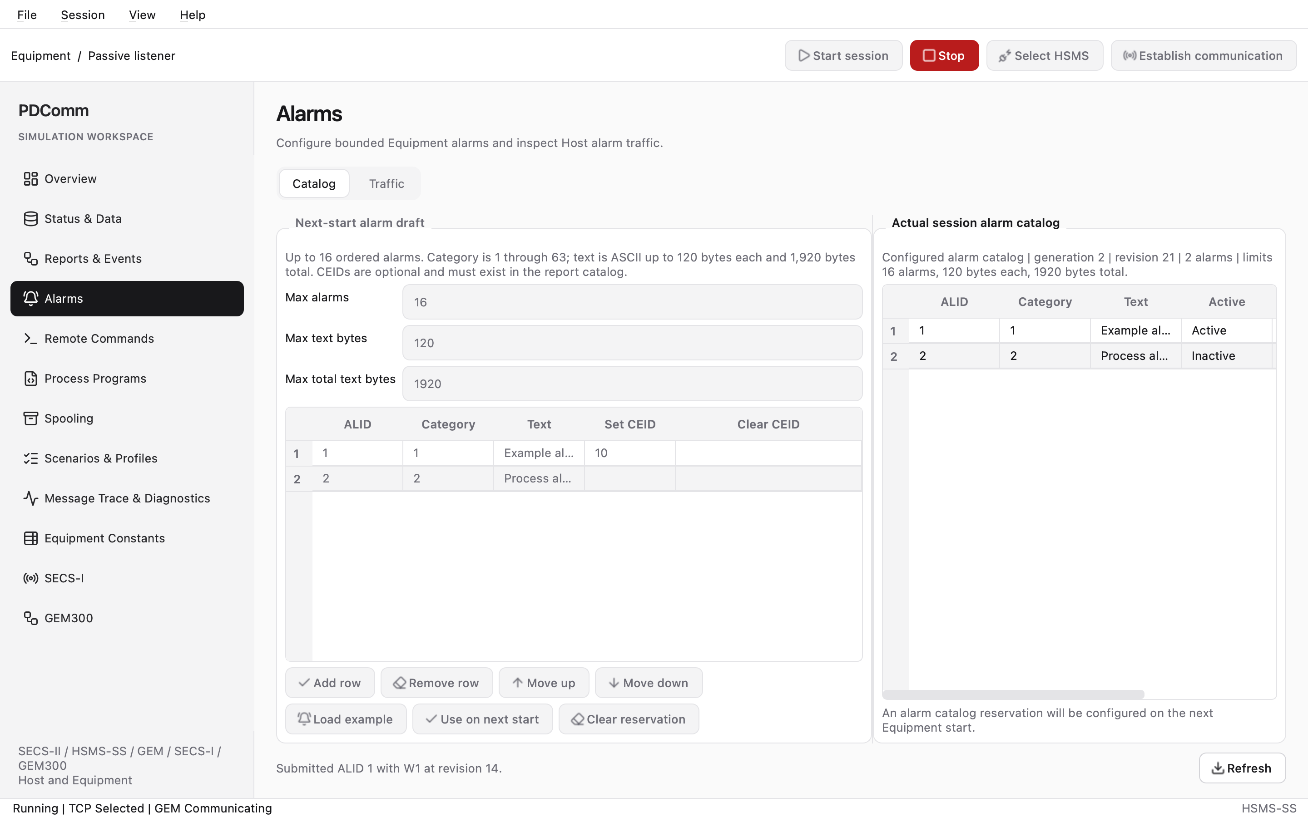
Task: Click the Message Trace & Diagnostics pulse icon
Action: (x=31, y=498)
